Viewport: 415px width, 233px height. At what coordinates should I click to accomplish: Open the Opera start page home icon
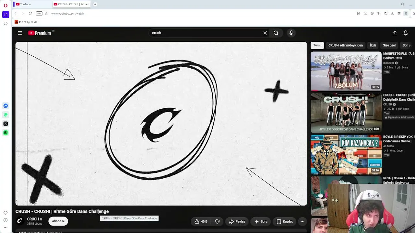tap(6, 15)
